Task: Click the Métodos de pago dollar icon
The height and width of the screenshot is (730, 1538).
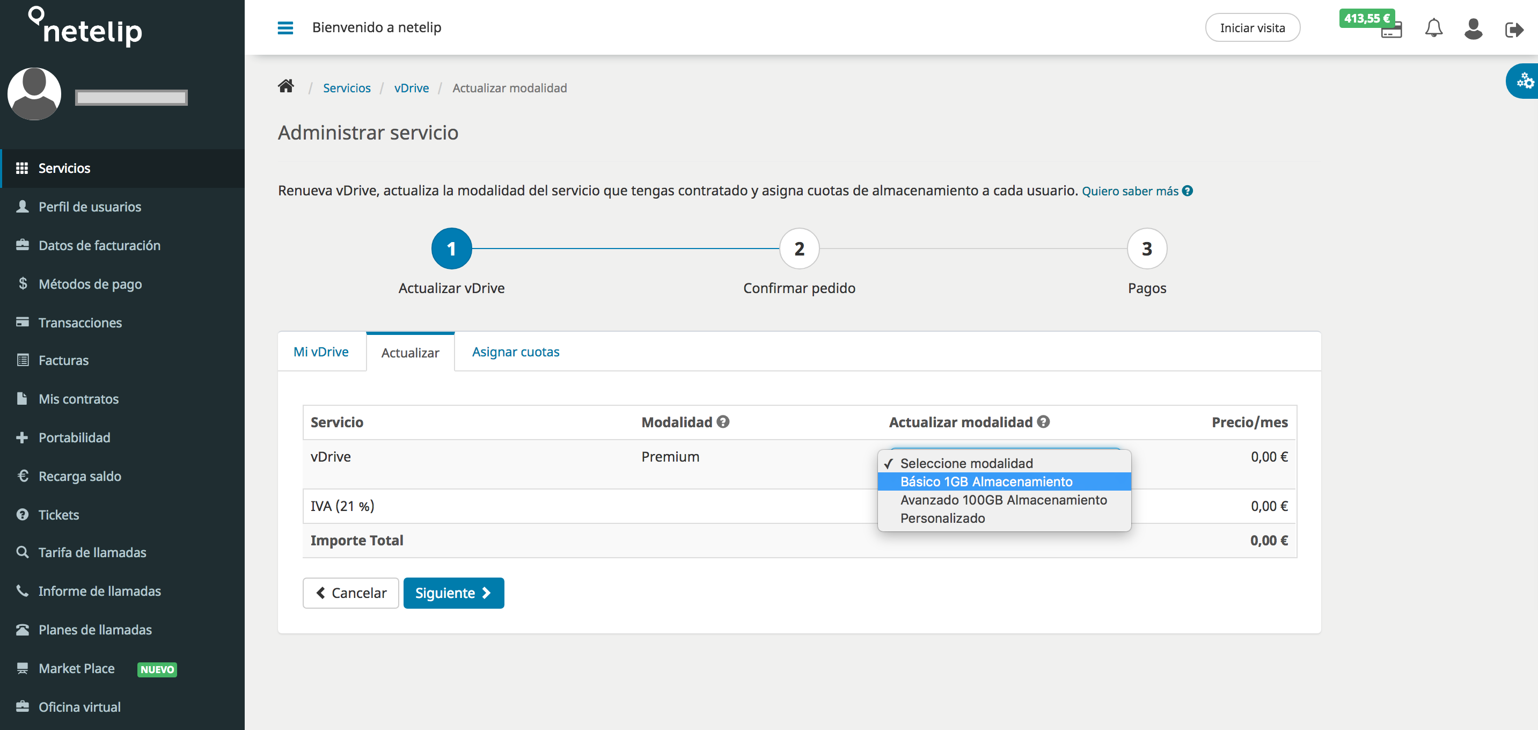Action: point(23,283)
